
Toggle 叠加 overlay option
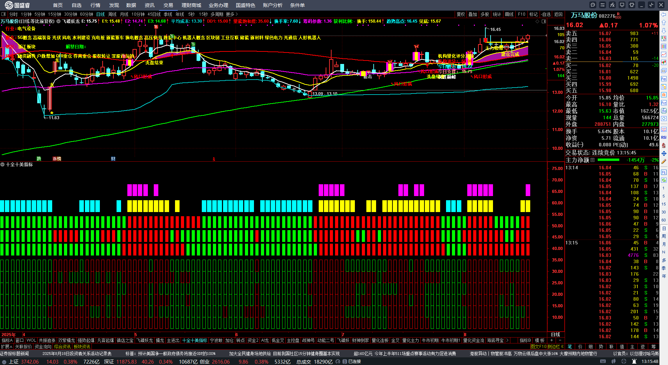tap(472, 14)
